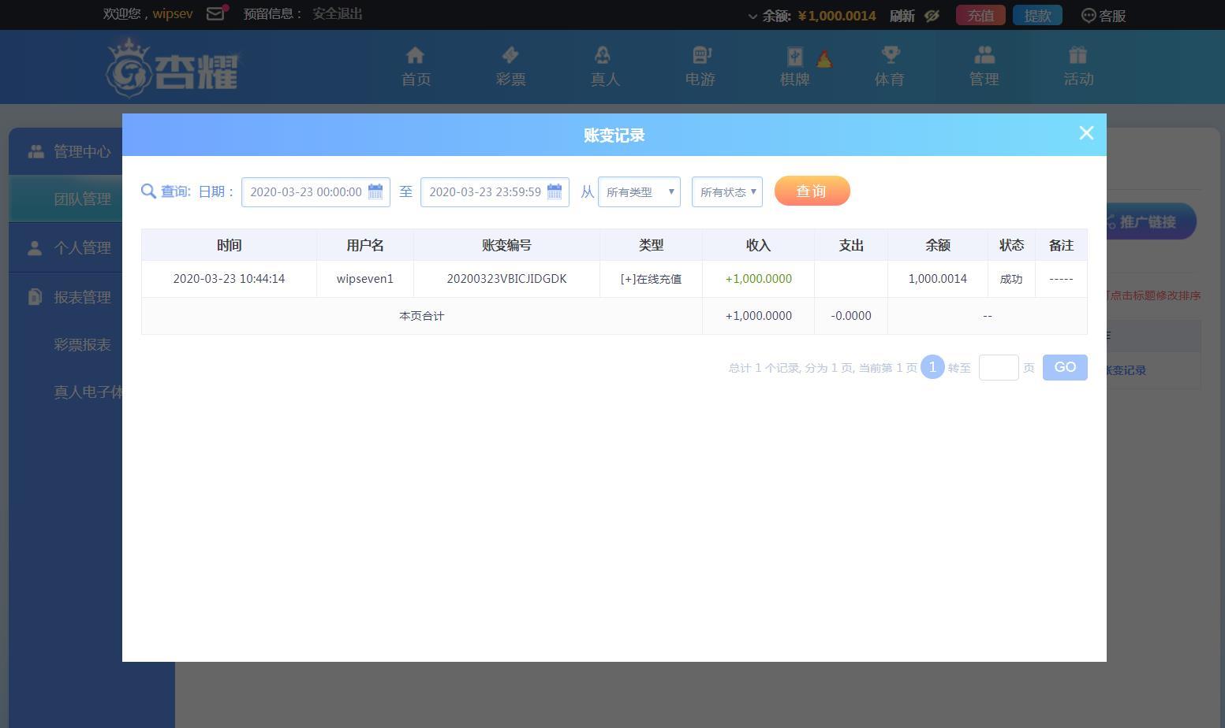
Task: Select 个人管理 in the sidebar
Action: 81,248
